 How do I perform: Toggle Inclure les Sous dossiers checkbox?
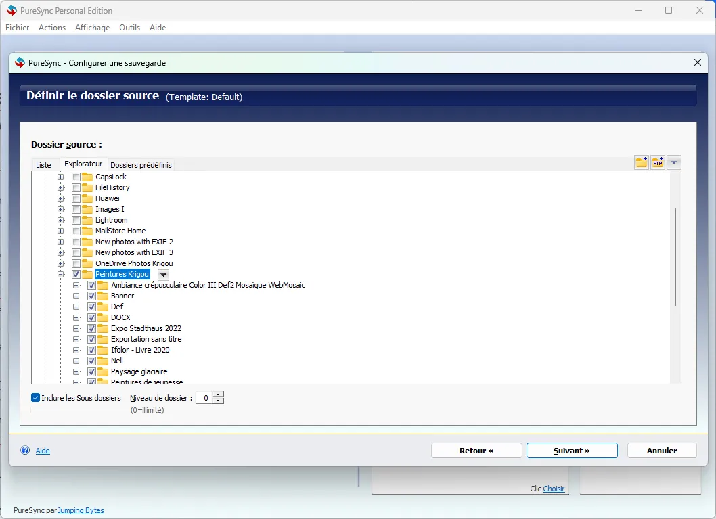[35, 398]
